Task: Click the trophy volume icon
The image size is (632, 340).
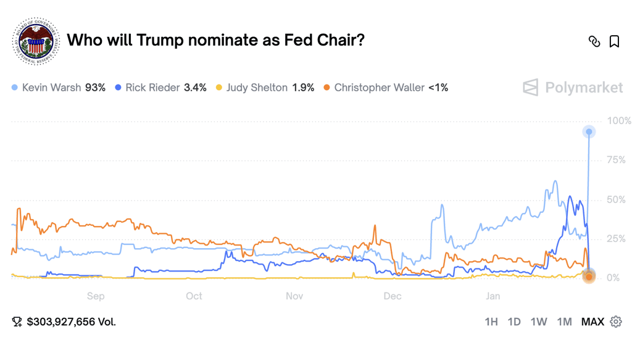Action: click(17, 321)
